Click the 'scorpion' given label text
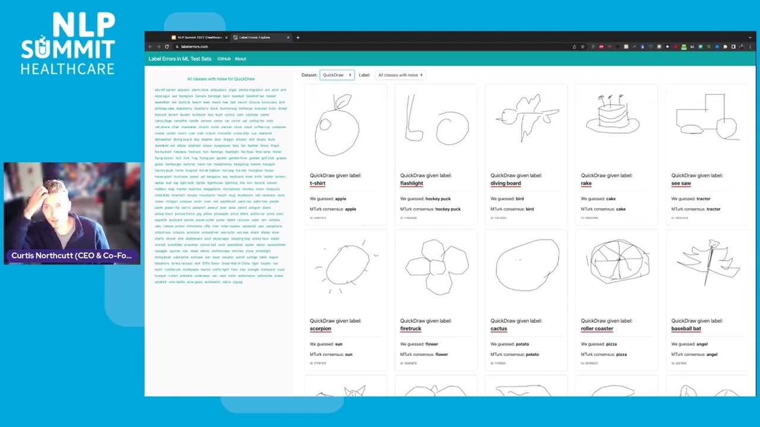Image resolution: width=760 pixels, height=427 pixels. coord(321,329)
